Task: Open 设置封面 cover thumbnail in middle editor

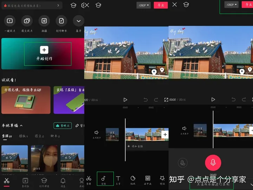Action: [112, 134]
